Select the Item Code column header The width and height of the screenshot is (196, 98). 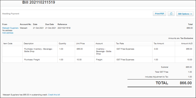click(12, 44)
